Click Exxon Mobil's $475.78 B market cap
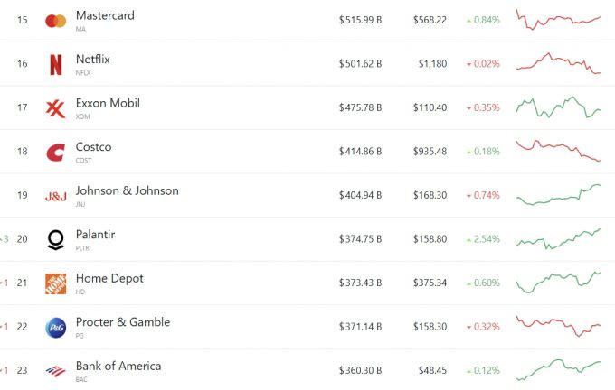 pos(360,108)
